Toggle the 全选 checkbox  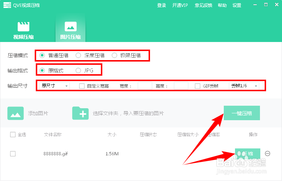(13, 135)
